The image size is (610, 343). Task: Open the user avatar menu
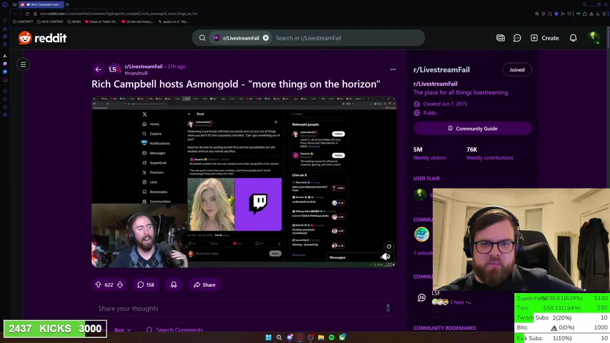click(593, 38)
